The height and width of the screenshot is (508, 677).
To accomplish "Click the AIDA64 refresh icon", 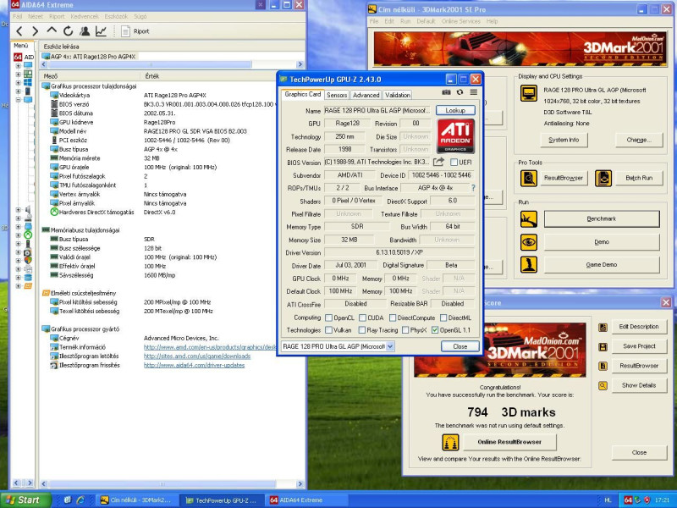I will pos(67,31).
